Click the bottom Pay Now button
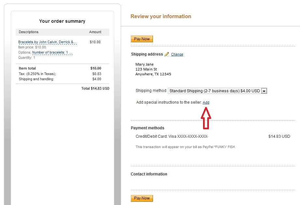The width and height of the screenshot is (300, 205). (x=142, y=198)
